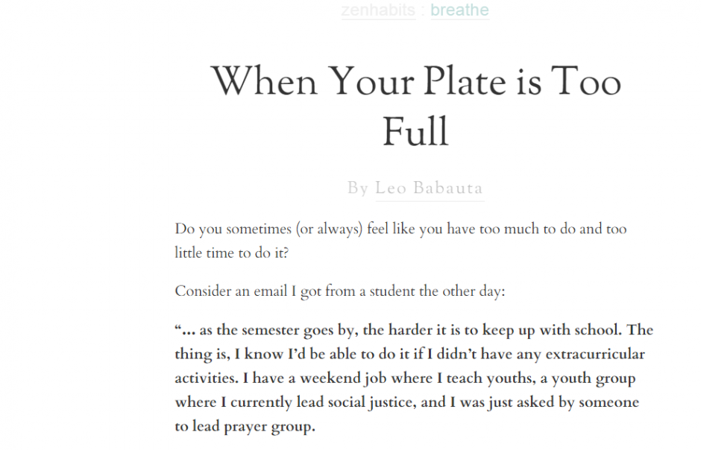
Task: Follow the breathe link in header
Action: (459, 10)
